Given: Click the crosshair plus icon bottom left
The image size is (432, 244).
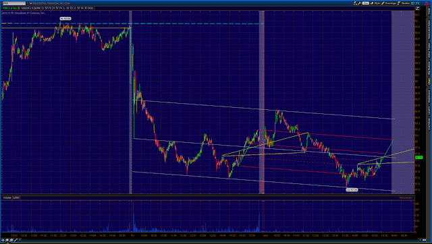Looking at the screenshot, I should [x=3, y=240].
